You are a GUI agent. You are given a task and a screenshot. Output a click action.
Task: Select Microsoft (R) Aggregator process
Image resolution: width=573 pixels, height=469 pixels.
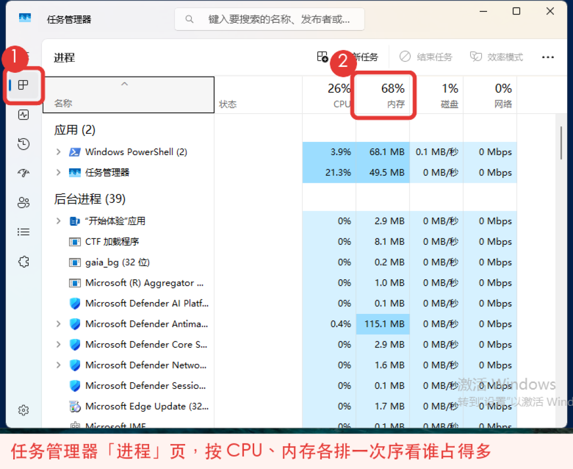pos(280,283)
